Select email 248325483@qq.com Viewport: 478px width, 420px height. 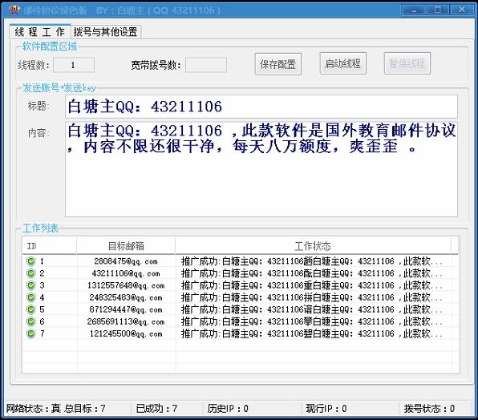126,297
